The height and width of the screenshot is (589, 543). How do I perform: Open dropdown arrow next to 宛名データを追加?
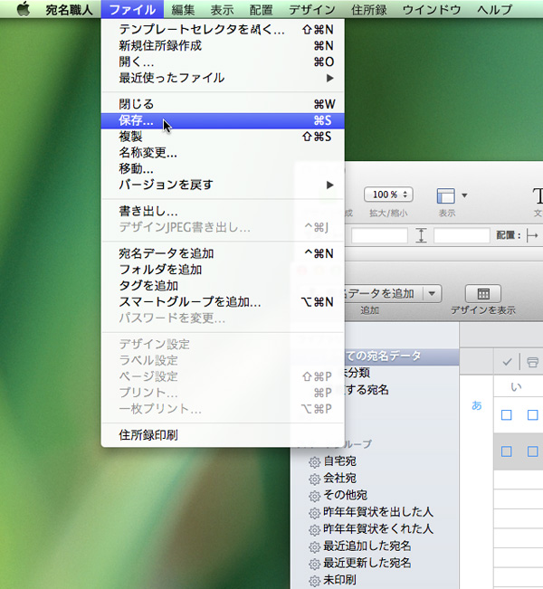[x=432, y=293]
